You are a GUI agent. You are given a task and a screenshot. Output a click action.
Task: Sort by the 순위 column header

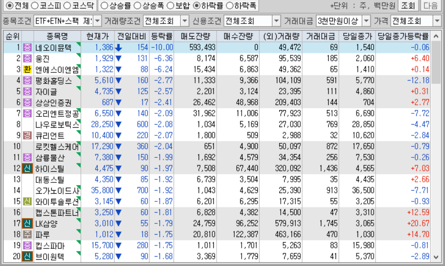[x=13, y=36]
